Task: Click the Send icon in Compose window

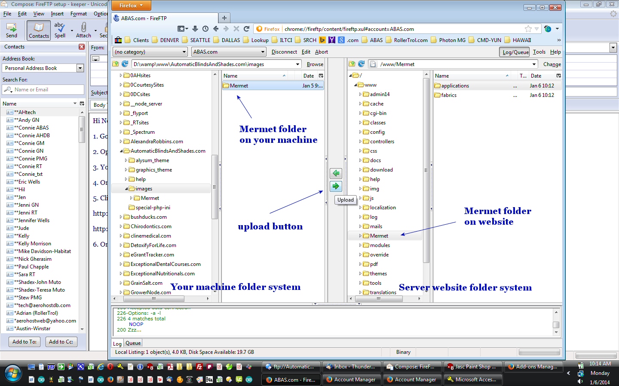Action: [x=12, y=28]
